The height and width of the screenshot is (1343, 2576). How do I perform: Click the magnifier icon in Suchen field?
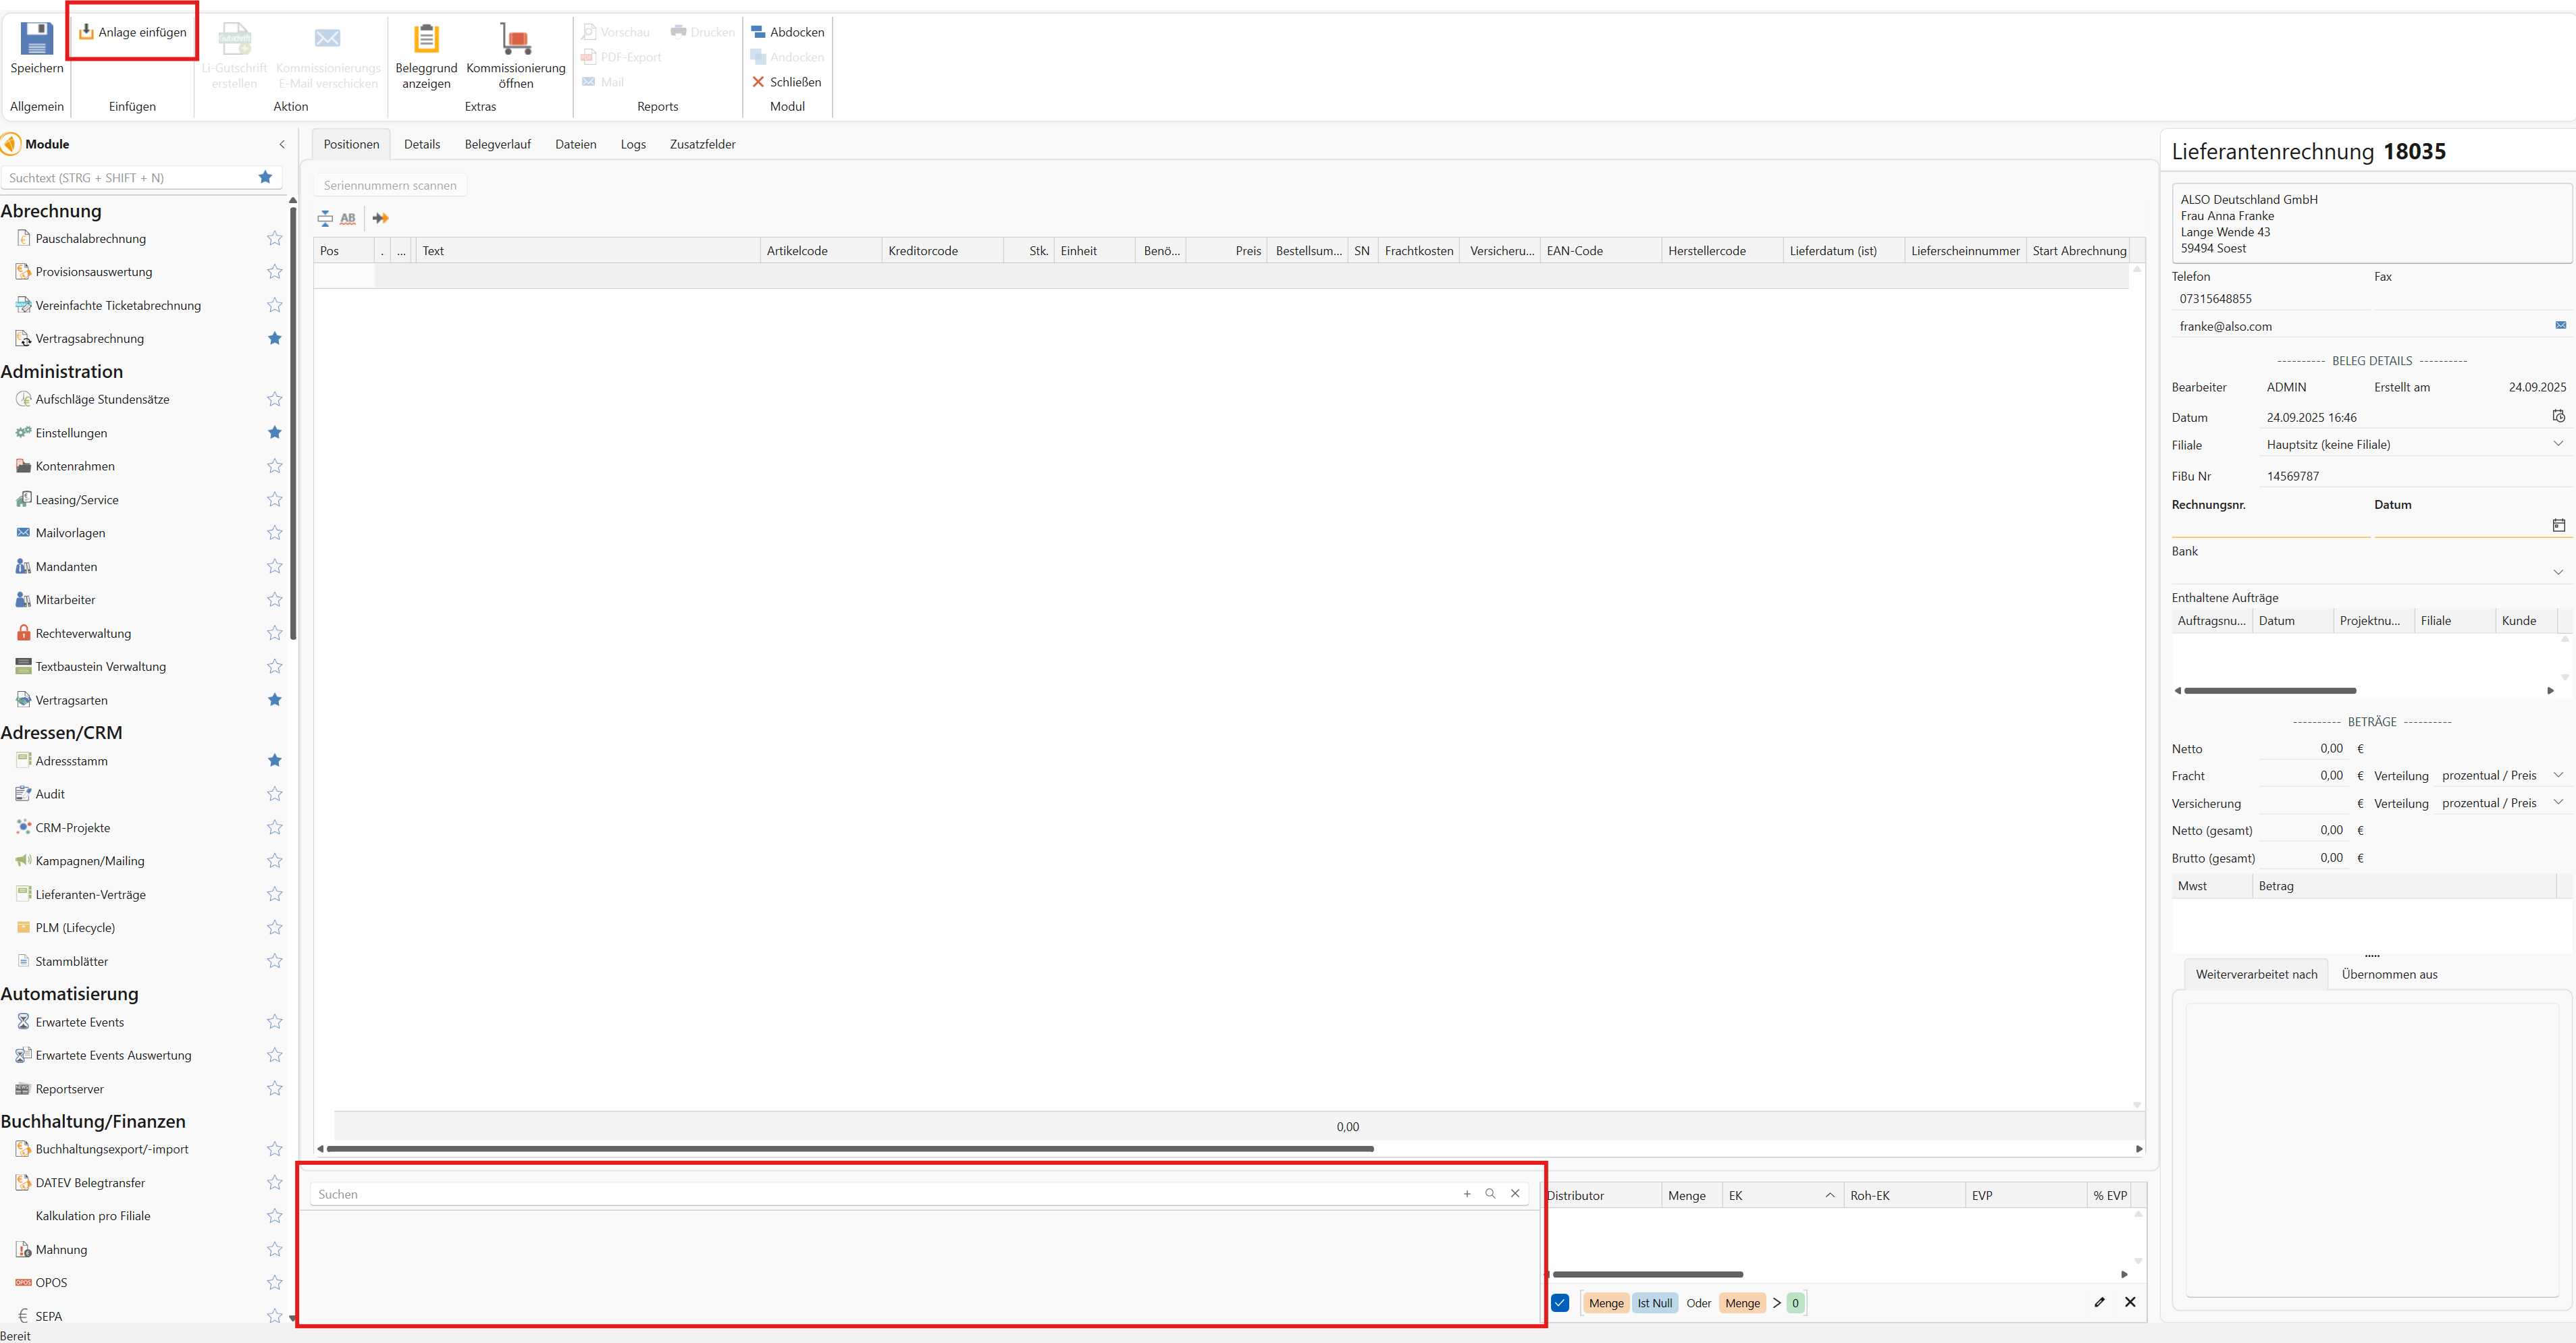(1490, 1194)
